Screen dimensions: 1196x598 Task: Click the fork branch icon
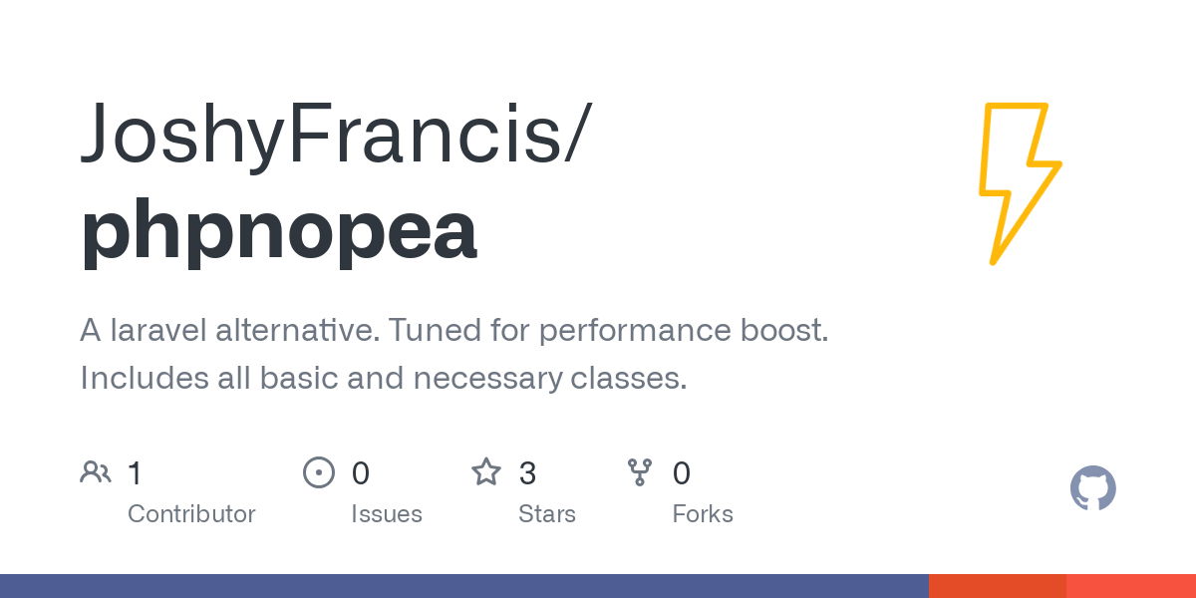[639, 472]
